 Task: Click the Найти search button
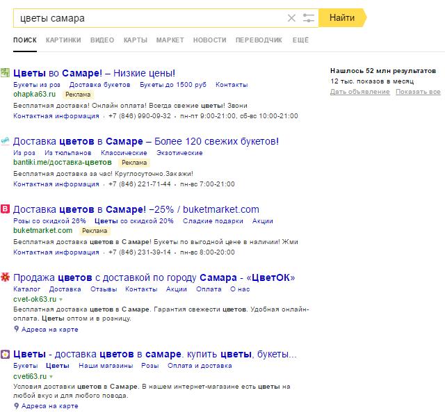[x=342, y=18]
